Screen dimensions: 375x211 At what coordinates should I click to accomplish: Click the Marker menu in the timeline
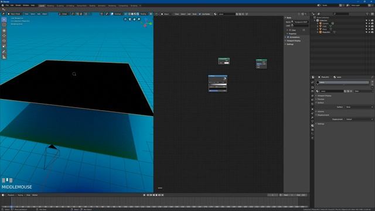pos(35,195)
